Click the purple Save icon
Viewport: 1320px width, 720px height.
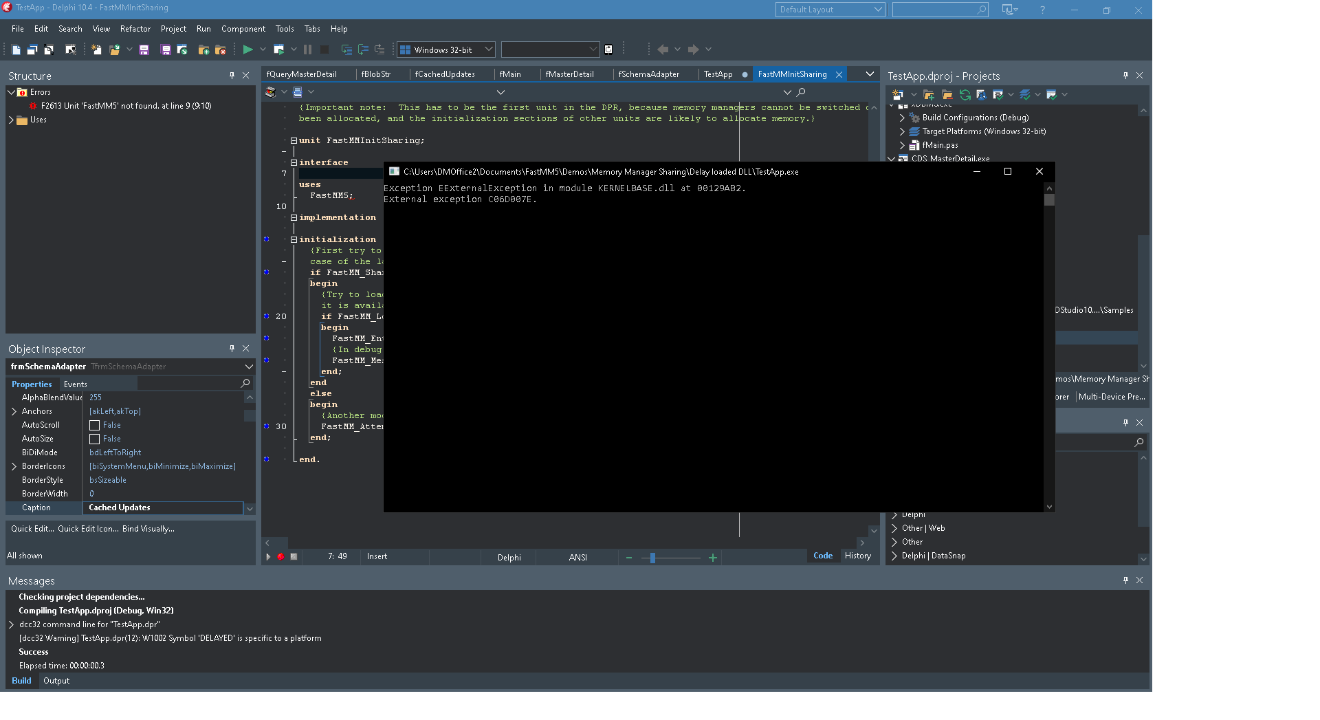click(x=144, y=50)
